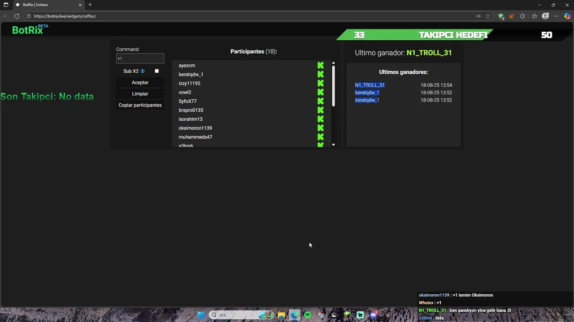
Task: Add page to favorites star
Action: click(x=488, y=16)
